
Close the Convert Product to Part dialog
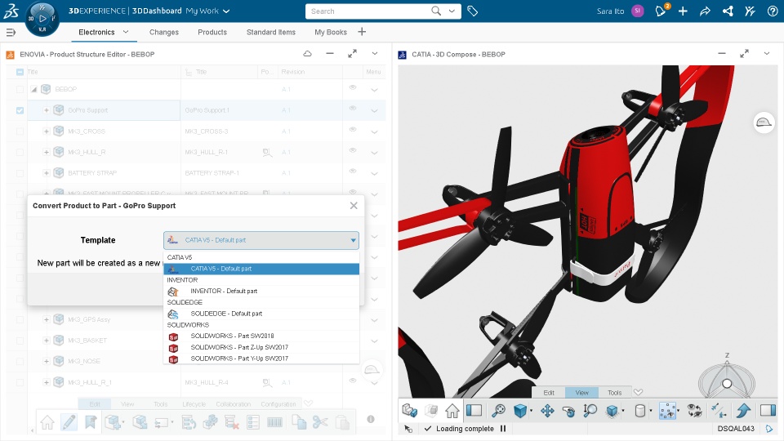354,206
